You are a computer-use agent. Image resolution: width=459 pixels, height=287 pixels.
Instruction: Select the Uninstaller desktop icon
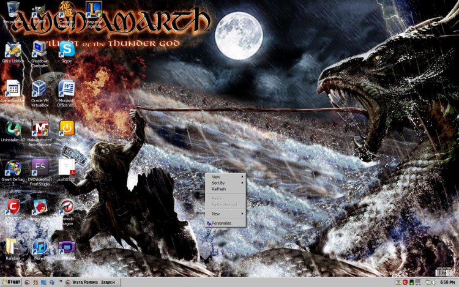(13, 131)
